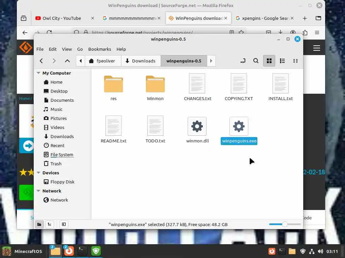Go forward in file manager history
Viewport: 345px width, 258px height.
tap(54, 61)
